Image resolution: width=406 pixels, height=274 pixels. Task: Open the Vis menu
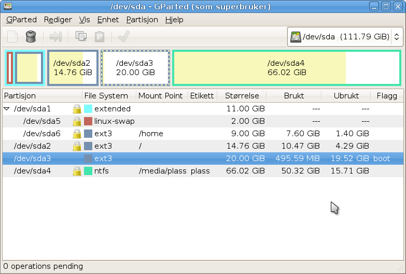pyautogui.click(x=85, y=20)
